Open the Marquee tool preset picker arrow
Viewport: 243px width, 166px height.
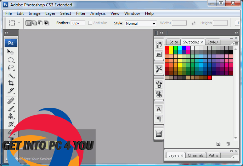[19, 23]
